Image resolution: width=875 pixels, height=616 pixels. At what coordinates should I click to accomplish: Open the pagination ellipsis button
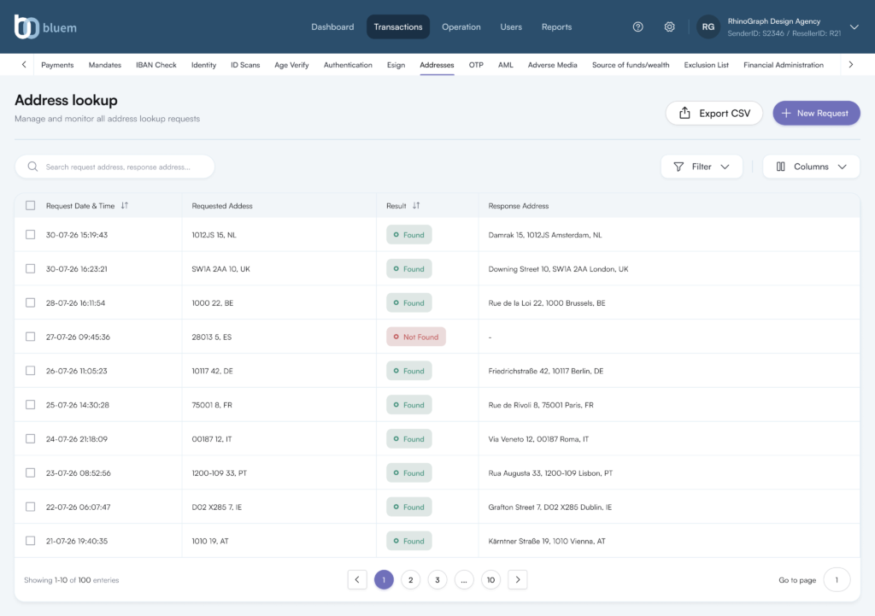[464, 580]
